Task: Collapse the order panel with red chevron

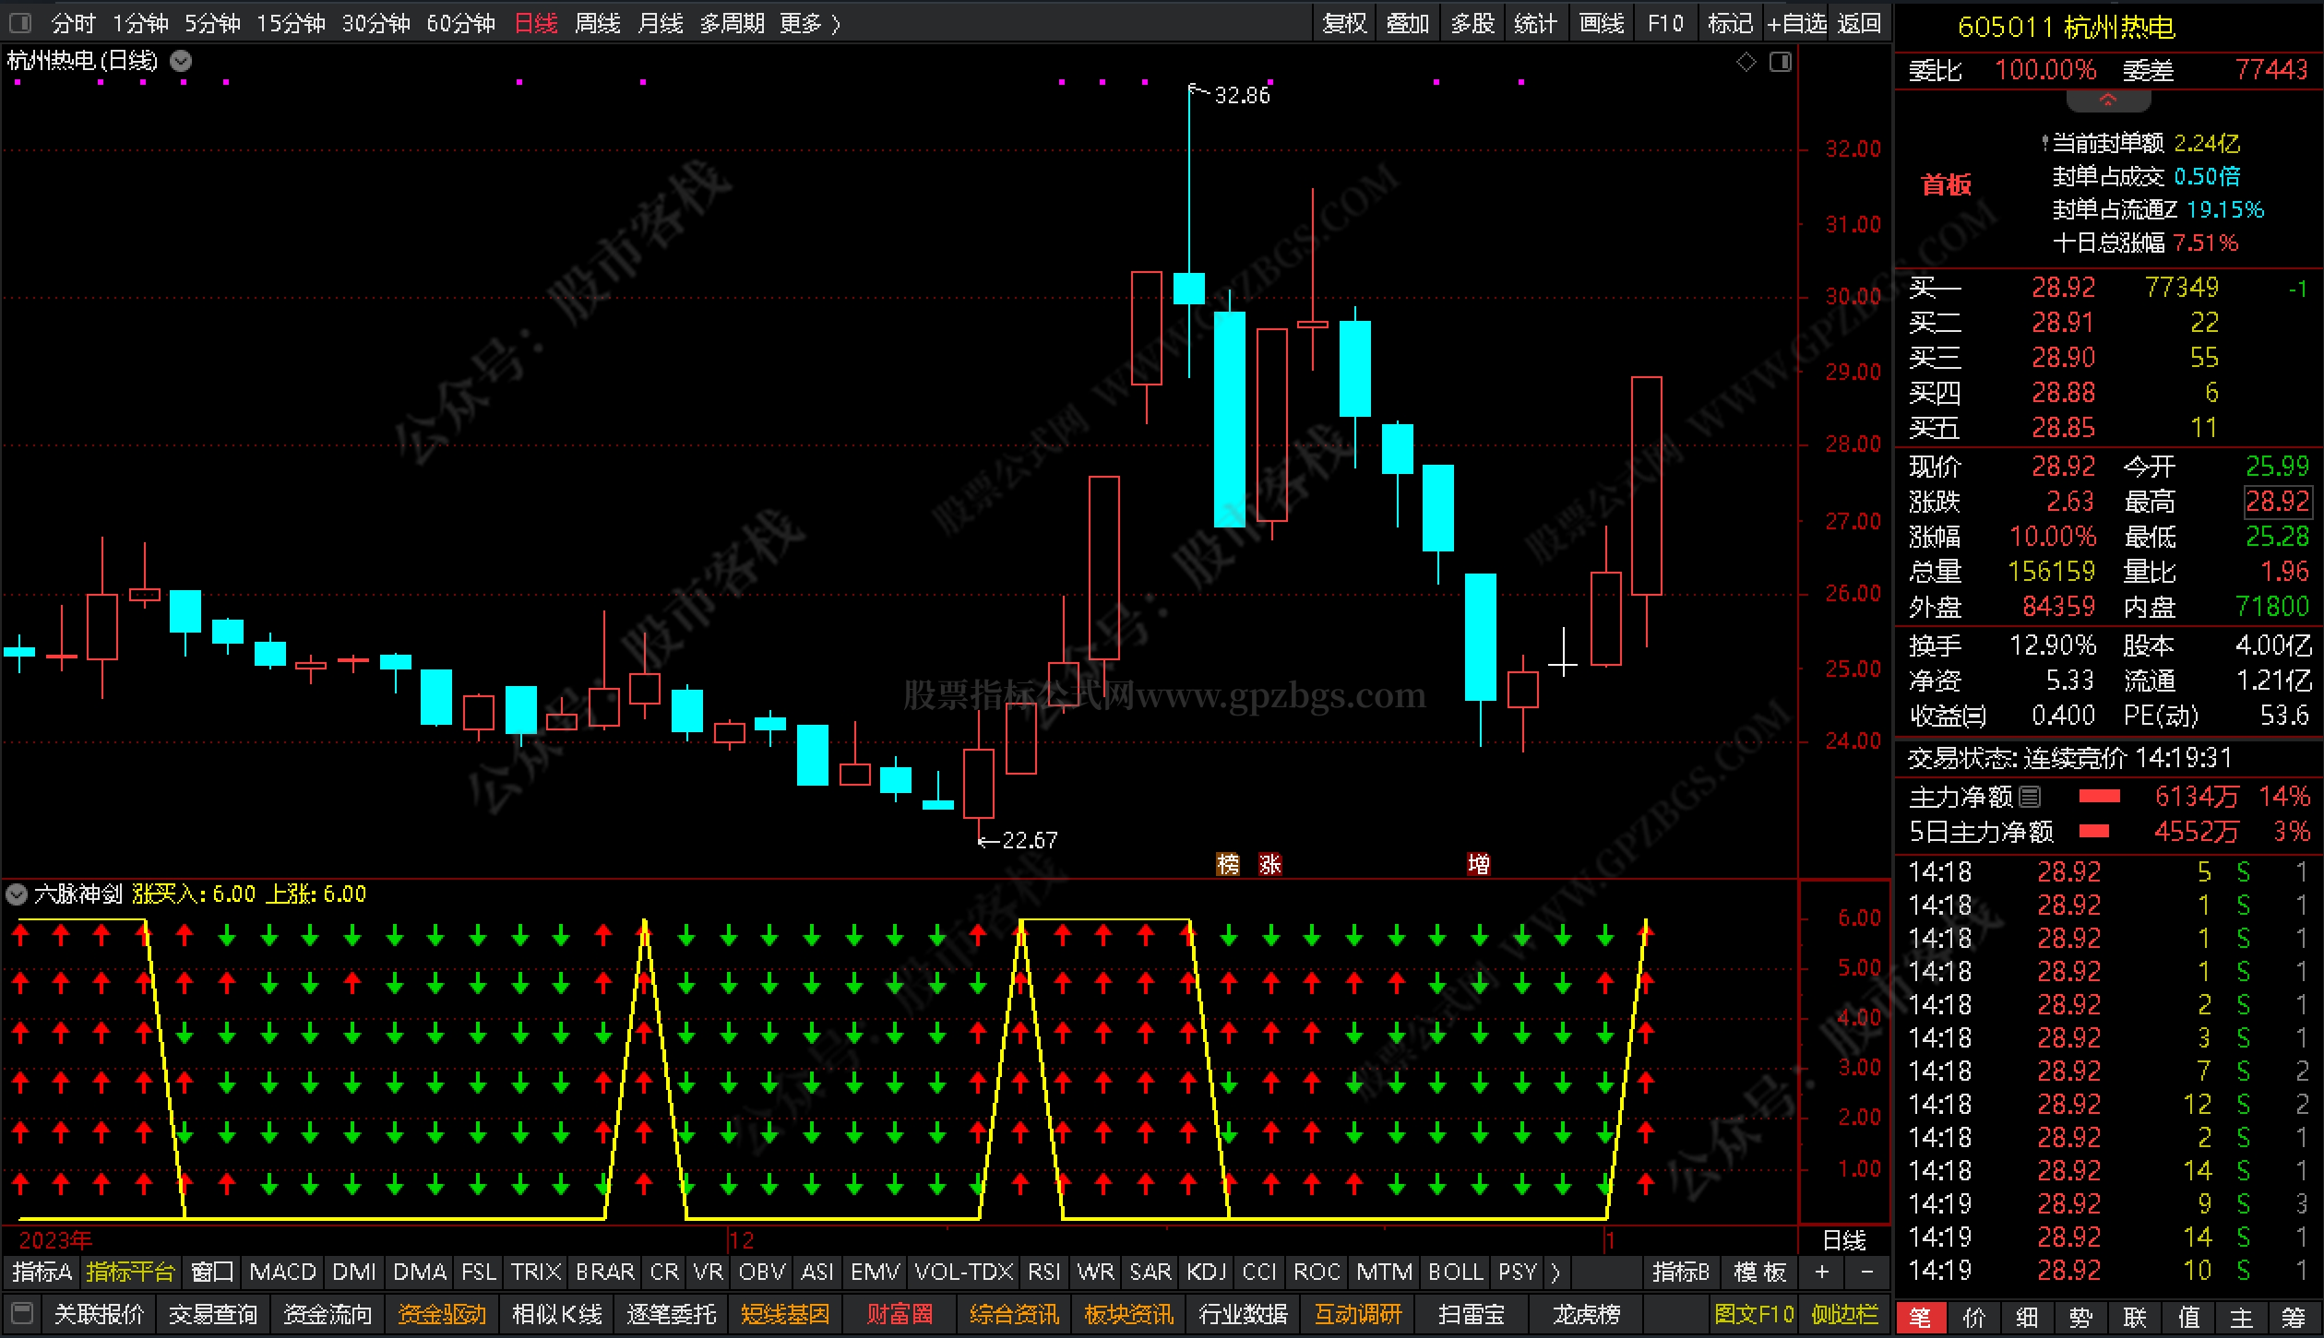Action: tap(2107, 100)
